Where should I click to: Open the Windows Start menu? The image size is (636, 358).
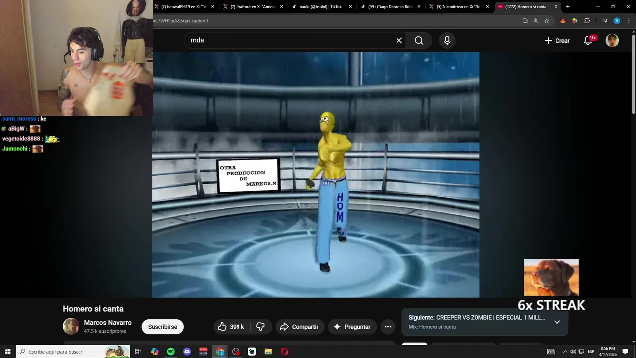(x=8, y=352)
